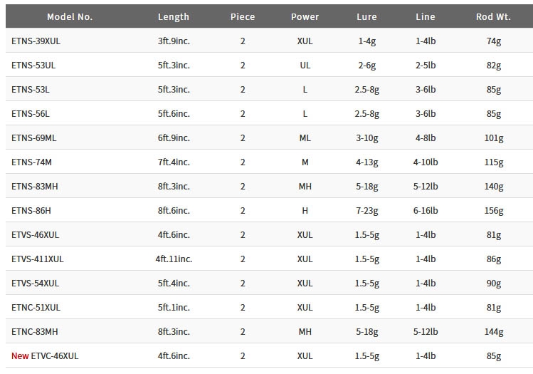Screen dimensions: 533x374
Task: Click the 156g rod weight cell
Action: (494, 211)
